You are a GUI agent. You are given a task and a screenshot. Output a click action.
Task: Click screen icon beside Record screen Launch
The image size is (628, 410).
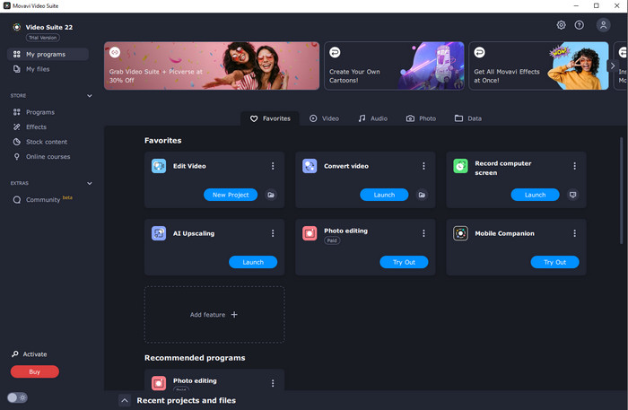point(572,195)
